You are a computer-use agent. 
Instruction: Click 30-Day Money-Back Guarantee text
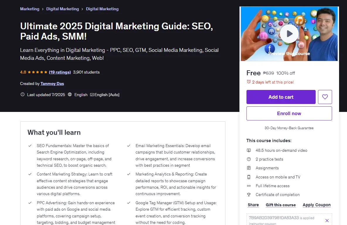tap(289, 128)
